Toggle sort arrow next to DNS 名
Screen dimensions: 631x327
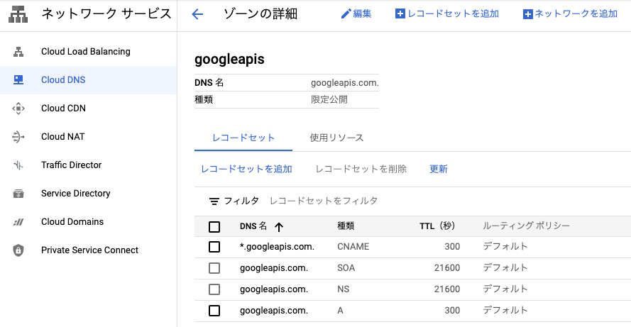pyautogui.click(x=279, y=227)
